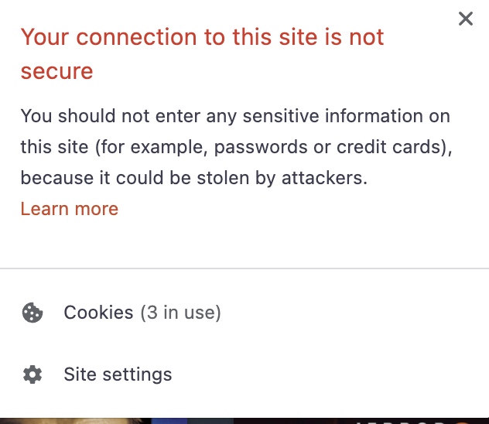Viewport: 489px width, 424px height.
Task: Click the "(3 in use)" cookie count
Action: pos(180,313)
